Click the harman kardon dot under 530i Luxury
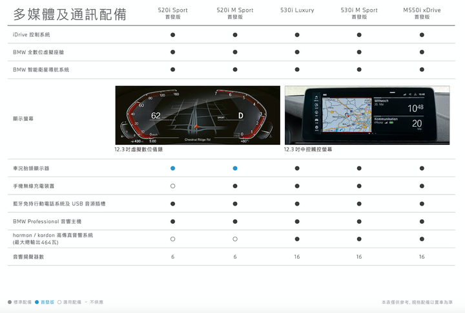Viewport: 465px width, 313px height. [297, 239]
